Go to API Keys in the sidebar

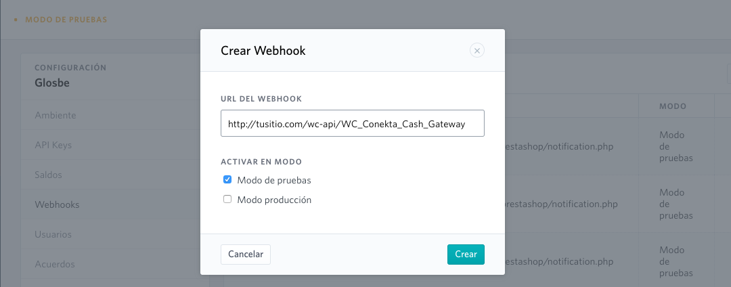point(53,145)
